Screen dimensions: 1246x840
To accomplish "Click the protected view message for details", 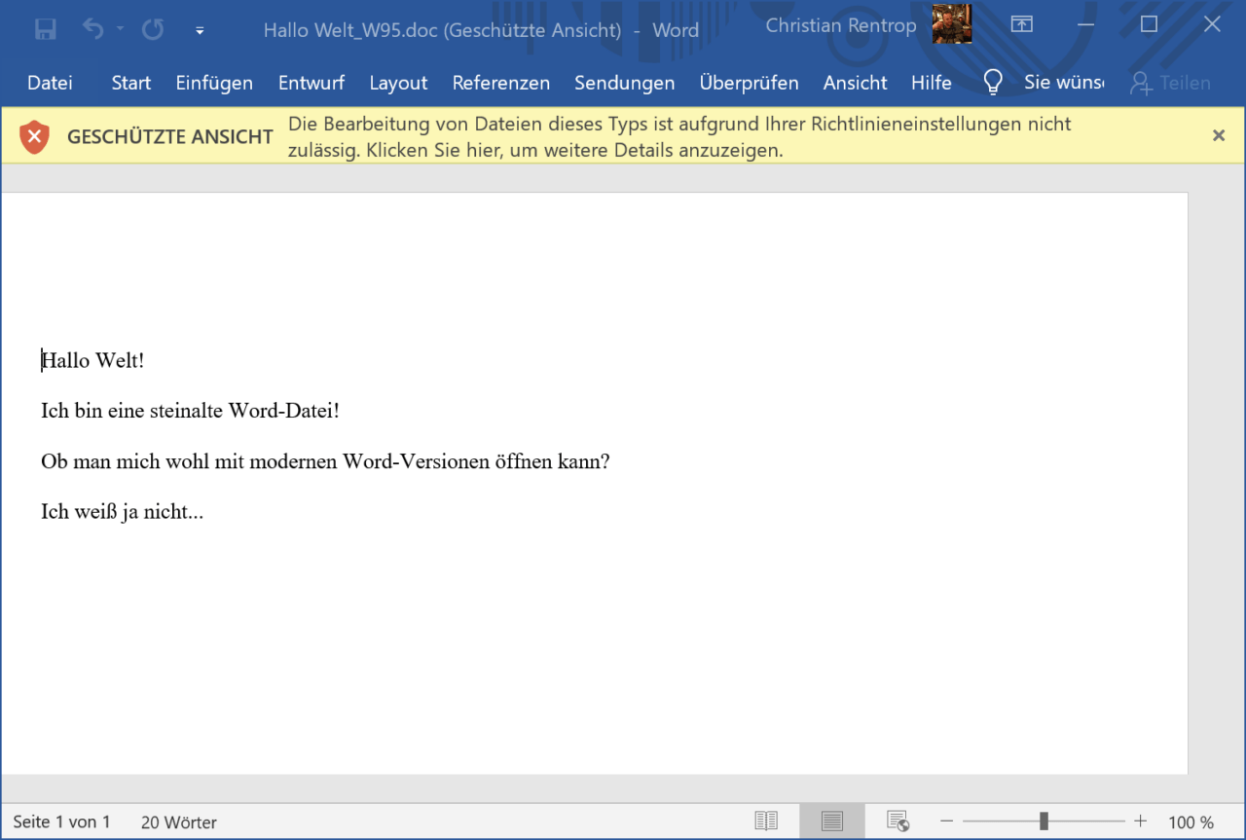I will (x=678, y=137).
